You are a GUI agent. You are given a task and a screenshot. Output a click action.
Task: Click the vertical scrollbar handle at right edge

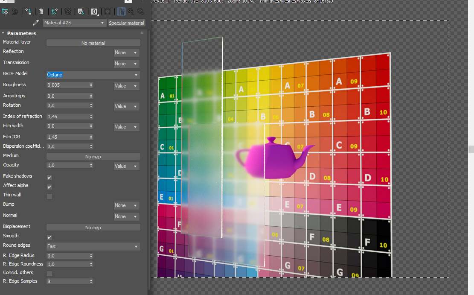[471, 149]
